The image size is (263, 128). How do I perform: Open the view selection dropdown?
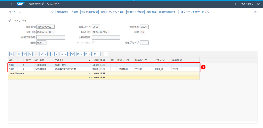click(80, 54)
